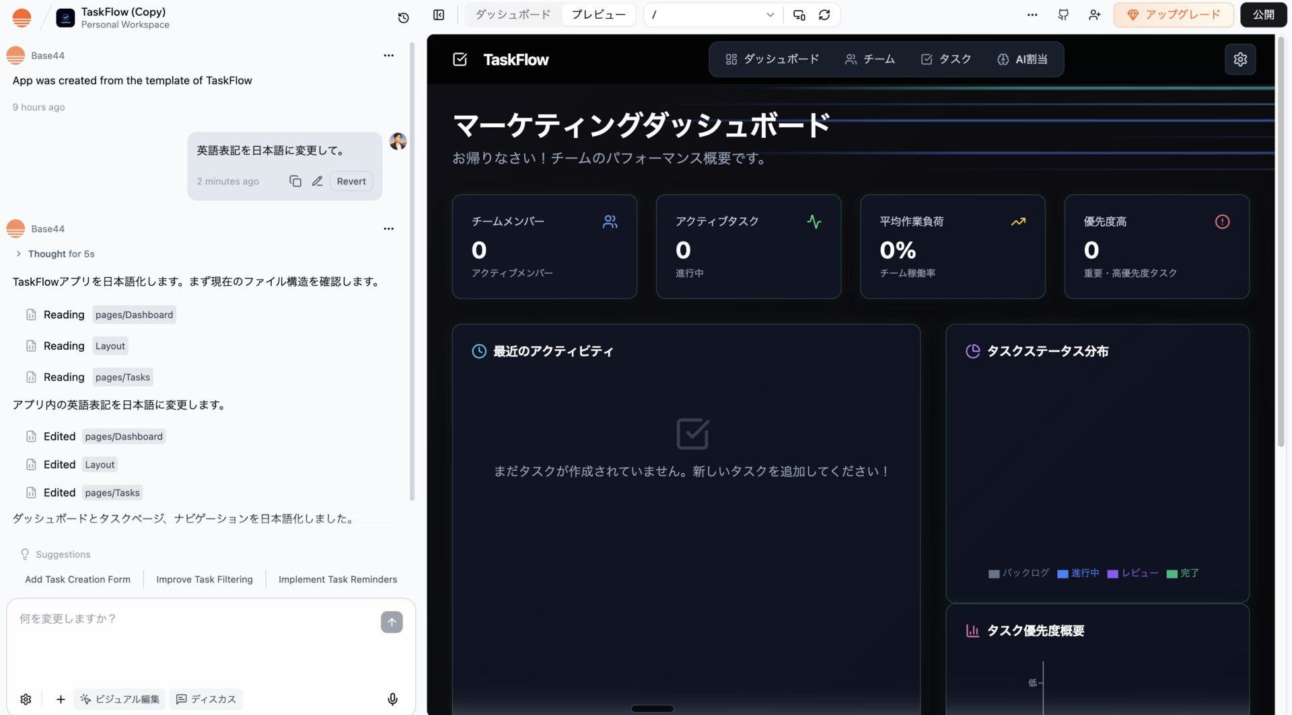Toggle the ビジュアル編集 mode
The width and height of the screenshot is (1292, 715).
click(x=120, y=699)
